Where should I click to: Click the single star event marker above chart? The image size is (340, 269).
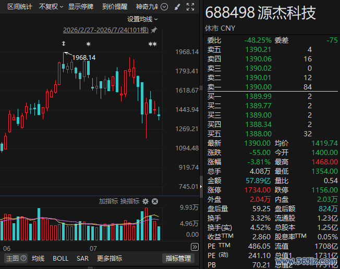coord(88,44)
